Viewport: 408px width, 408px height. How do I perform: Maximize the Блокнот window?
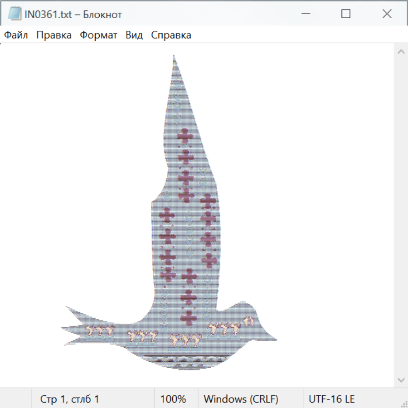pyautogui.click(x=346, y=14)
